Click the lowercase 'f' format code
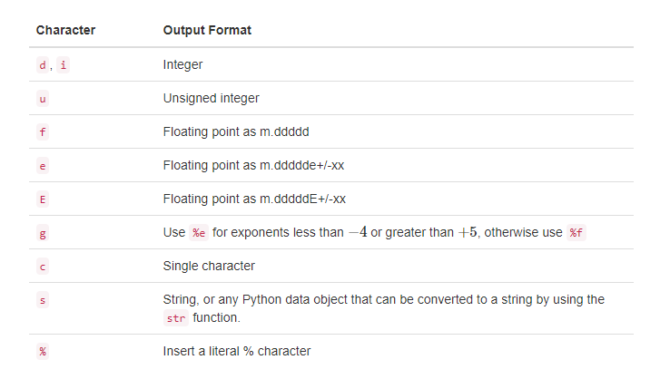Viewport: 670px width, 379px height. [43, 132]
